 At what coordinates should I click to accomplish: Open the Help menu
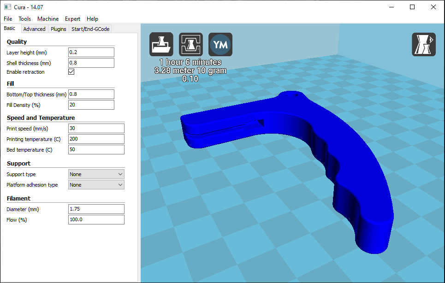click(92, 19)
